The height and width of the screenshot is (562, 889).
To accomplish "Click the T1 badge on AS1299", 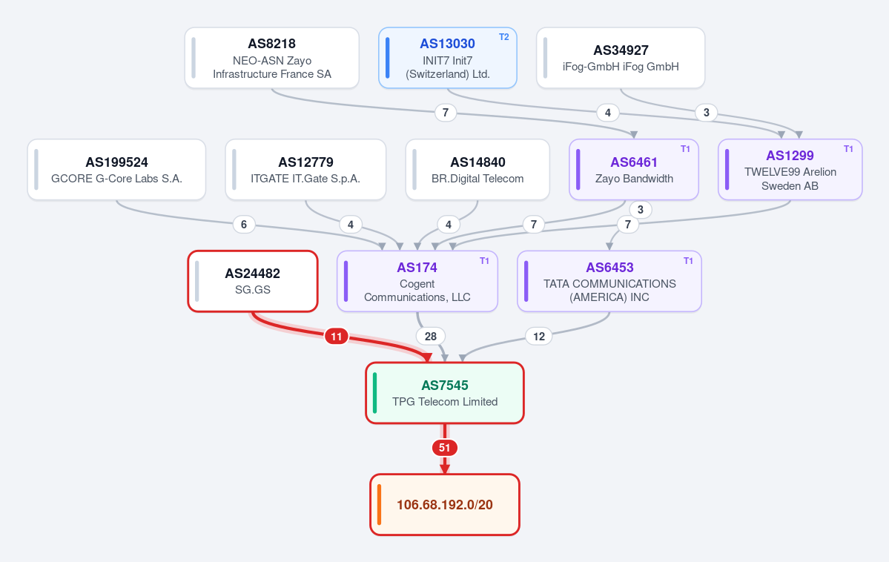I will point(848,148).
